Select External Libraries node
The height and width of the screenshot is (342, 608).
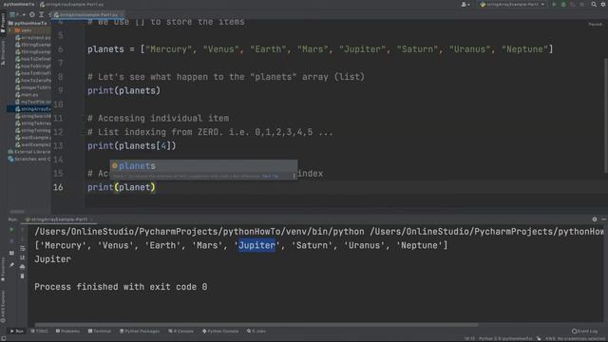click(29, 152)
